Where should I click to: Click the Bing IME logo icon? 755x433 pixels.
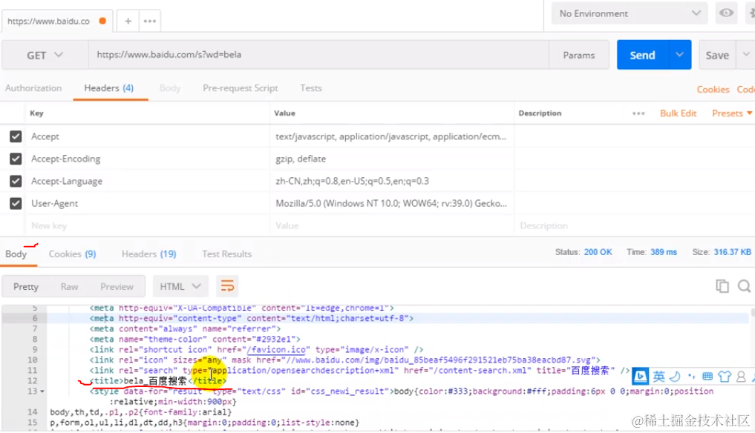[x=641, y=376]
